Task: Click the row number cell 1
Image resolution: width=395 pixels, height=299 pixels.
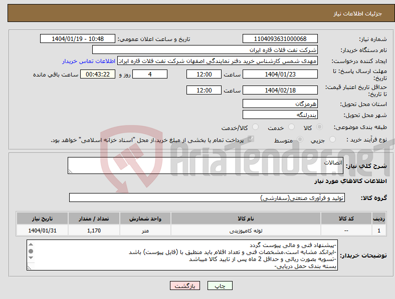Action: pos(379,230)
